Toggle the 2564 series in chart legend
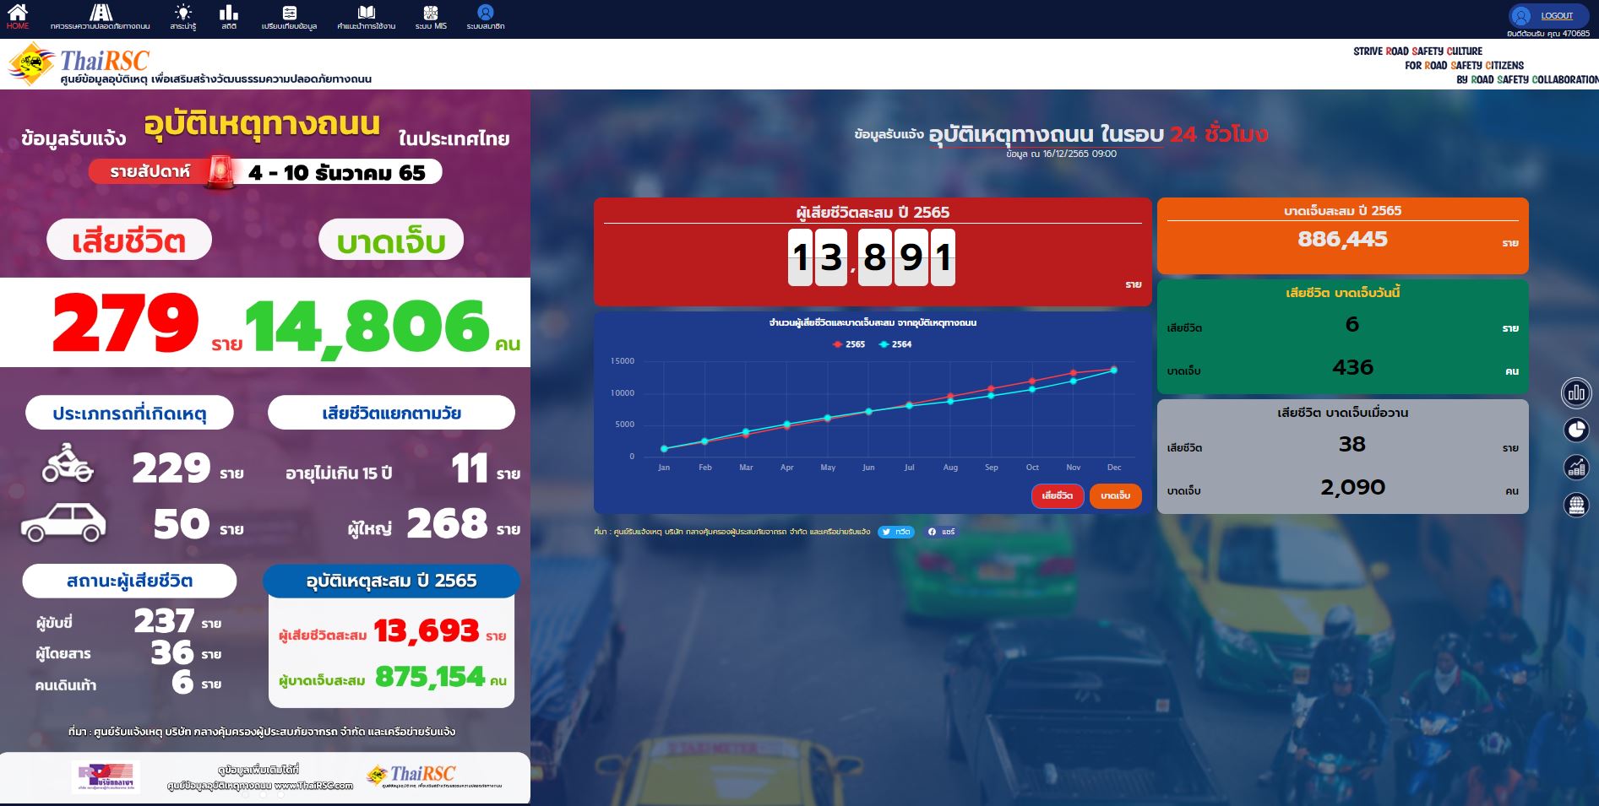1599x806 pixels. tap(895, 344)
